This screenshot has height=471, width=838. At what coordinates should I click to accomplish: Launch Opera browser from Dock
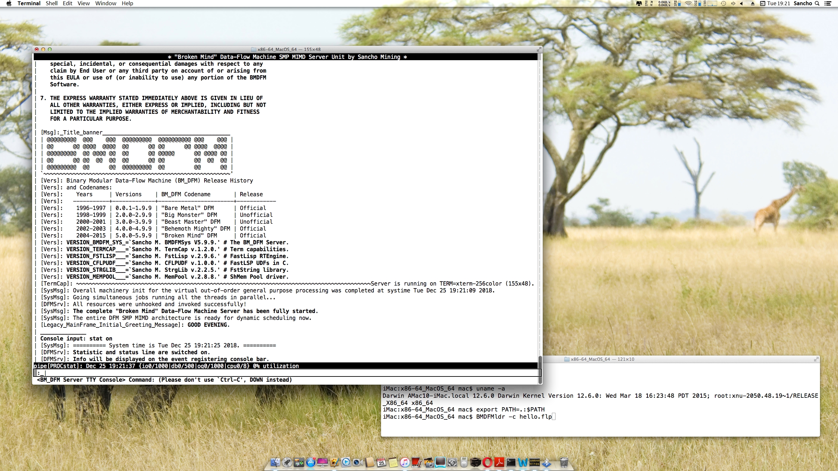(x=487, y=462)
